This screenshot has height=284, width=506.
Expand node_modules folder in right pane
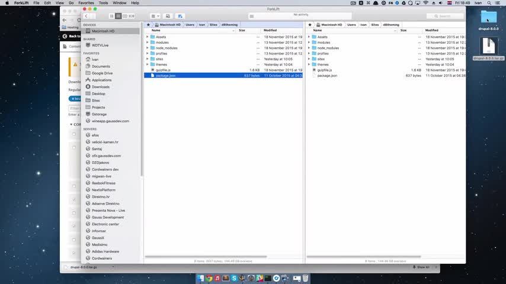(x=309, y=48)
